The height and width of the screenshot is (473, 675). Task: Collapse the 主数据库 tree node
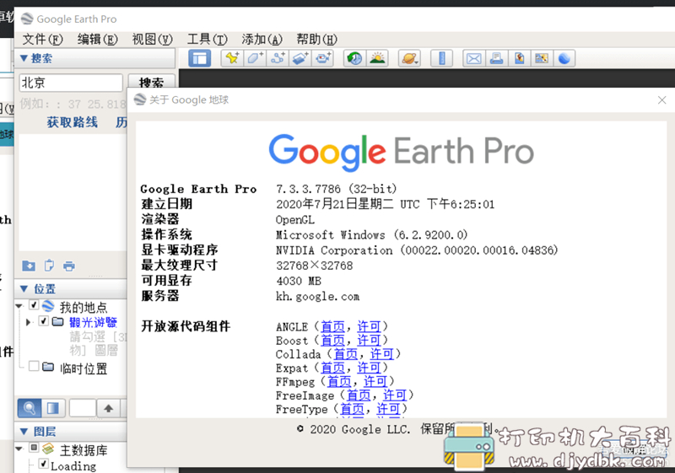pyautogui.click(x=19, y=449)
